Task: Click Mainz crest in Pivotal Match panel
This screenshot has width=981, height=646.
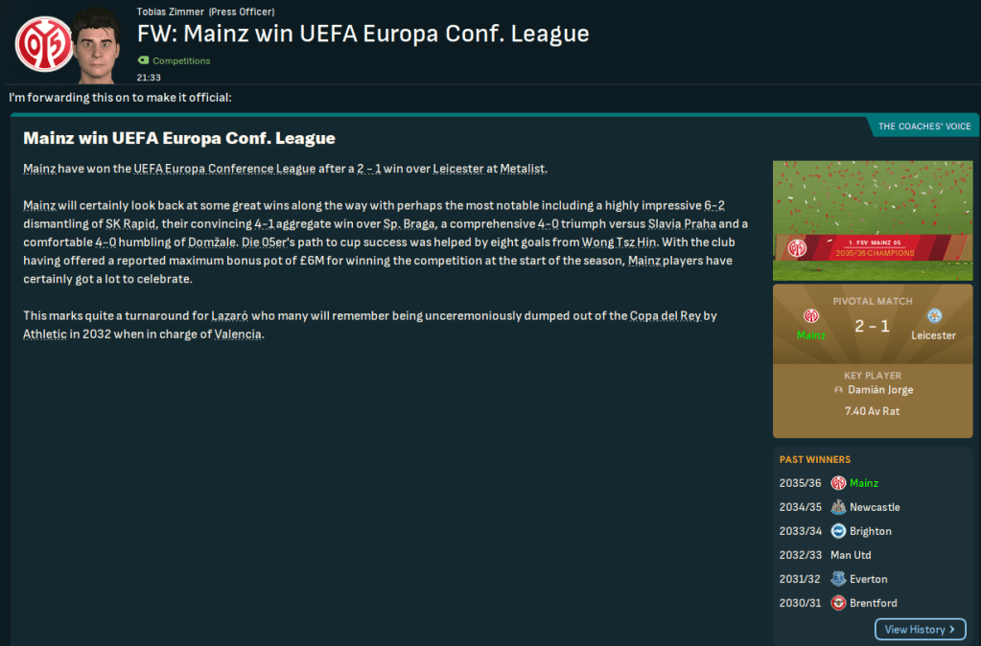Action: [810, 316]
